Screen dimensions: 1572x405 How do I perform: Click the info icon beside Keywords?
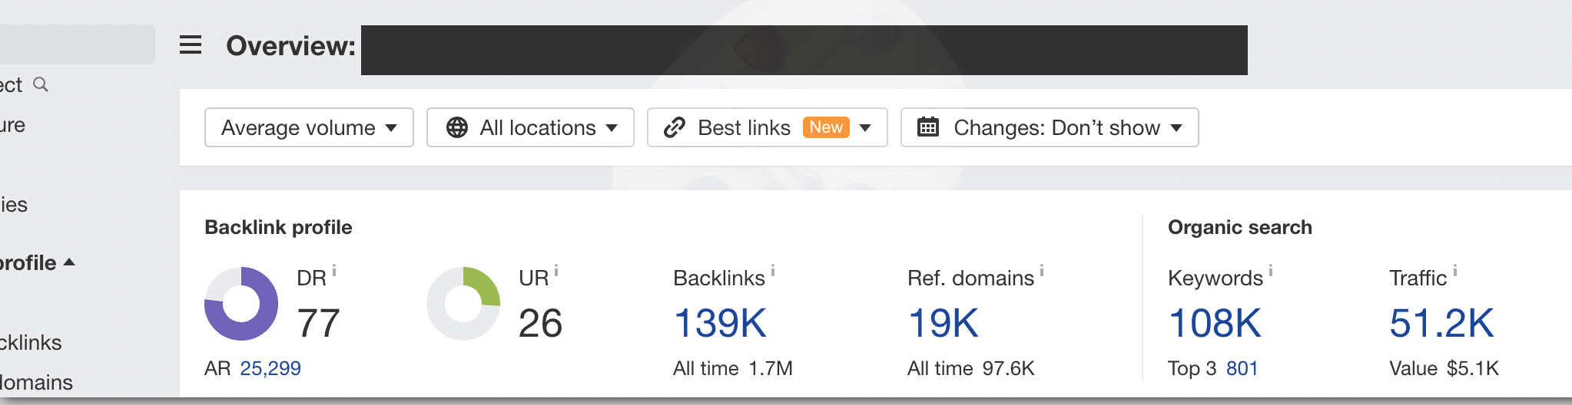click(1271, 270)
